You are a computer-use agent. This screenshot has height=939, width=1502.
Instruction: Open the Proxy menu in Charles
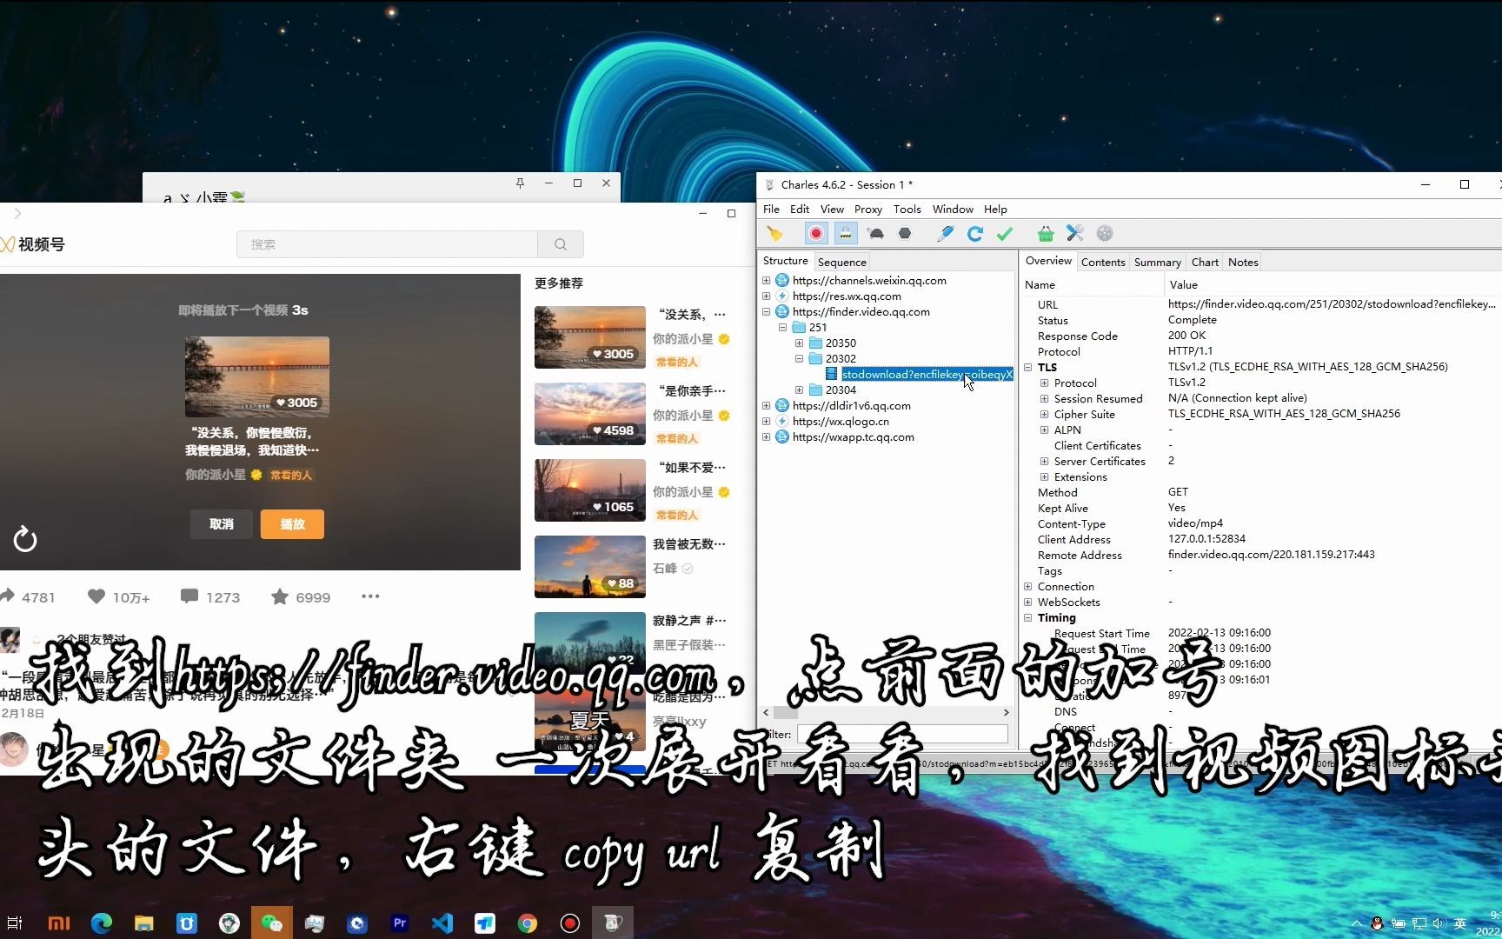(x=867, y=210)
